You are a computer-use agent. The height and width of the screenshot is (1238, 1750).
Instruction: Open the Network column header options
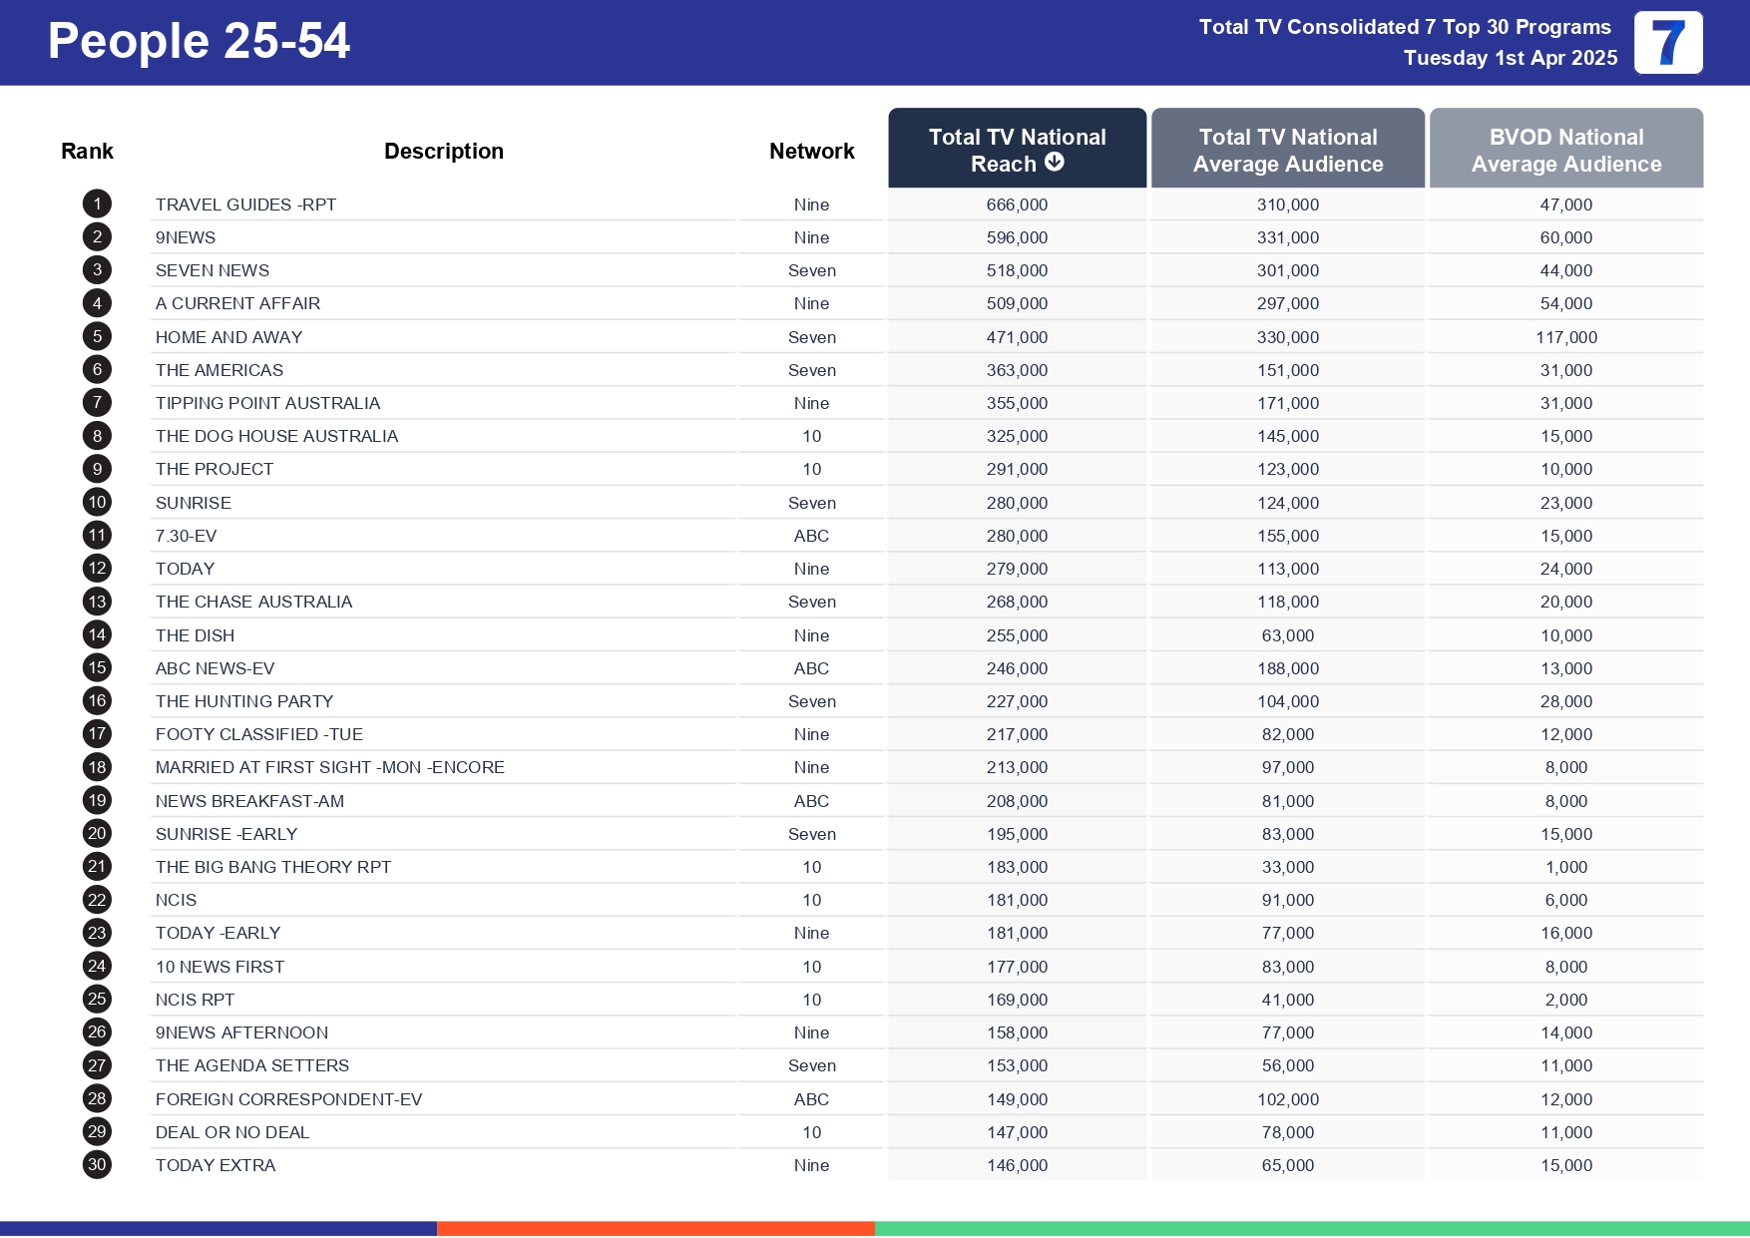click(811, 151)
